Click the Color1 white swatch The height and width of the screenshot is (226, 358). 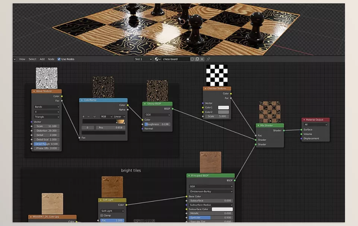(223, 107)
